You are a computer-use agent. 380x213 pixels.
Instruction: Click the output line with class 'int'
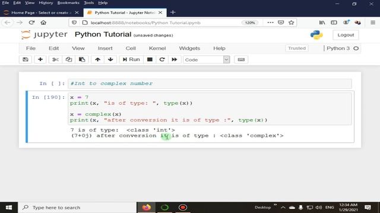[x=123, y=130]
